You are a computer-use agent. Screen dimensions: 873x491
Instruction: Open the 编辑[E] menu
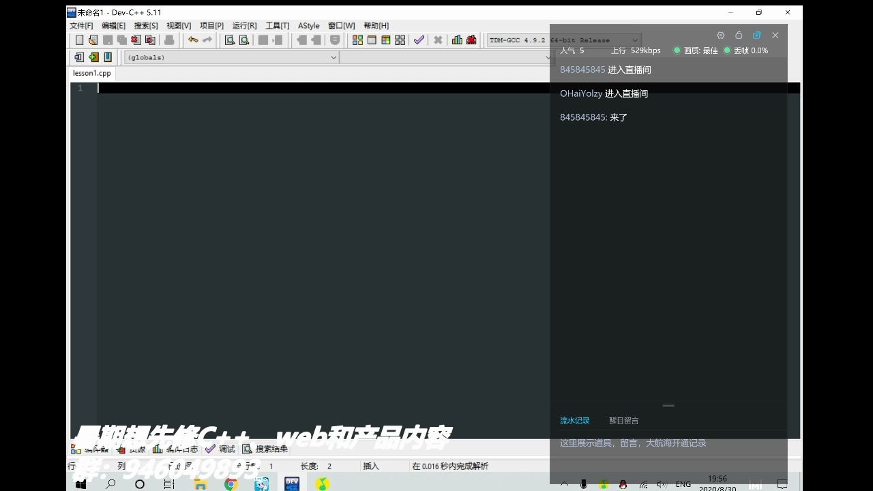pos(113,26)
